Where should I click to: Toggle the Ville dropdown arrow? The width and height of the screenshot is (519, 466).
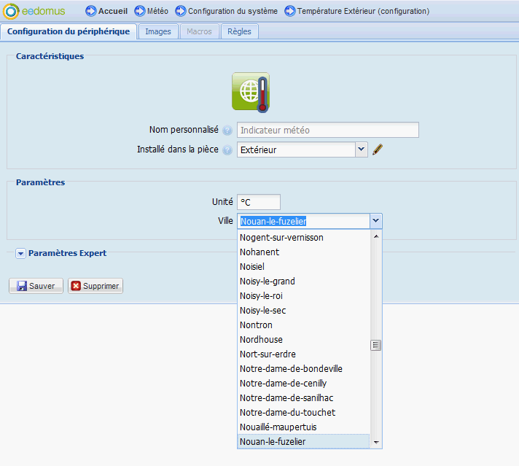(x=376, y=221)
